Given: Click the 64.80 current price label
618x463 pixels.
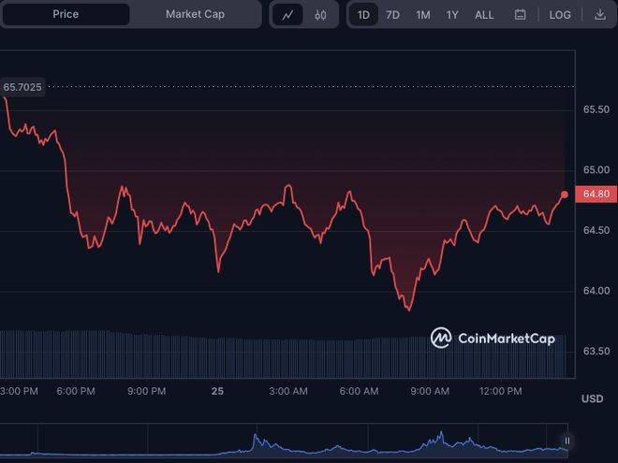Looking at the screenshot, I should [596, 195].
